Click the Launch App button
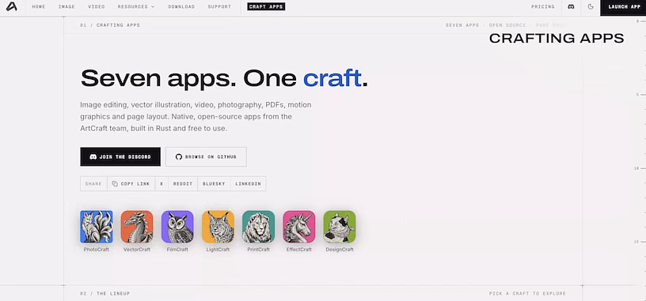The width and height of the screenshot is (646, 301). [x=623, y=7]
